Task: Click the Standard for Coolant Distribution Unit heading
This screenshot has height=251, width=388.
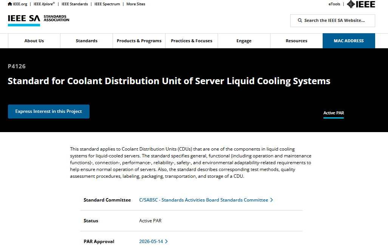Action: 169,81
